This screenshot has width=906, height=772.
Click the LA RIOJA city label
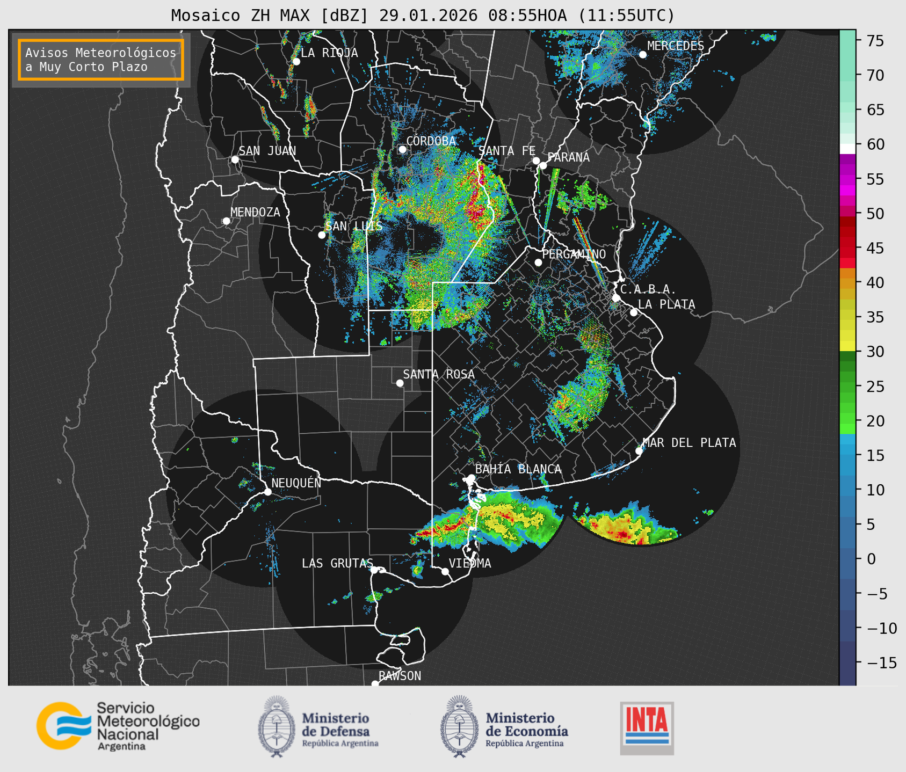(x=329, y=53)
